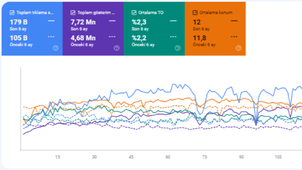The image size is (302, 170).
Task: Click Son 6 ay under 7,72 Mn
Action: tap(79, 29)
